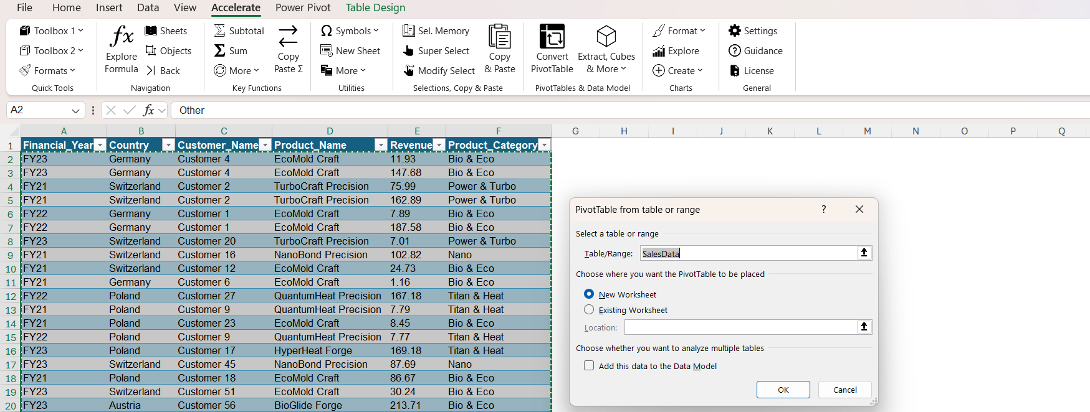The image size is (1090, 412).
Task: Open the Create chart dropdown
Action: (677, 70)
